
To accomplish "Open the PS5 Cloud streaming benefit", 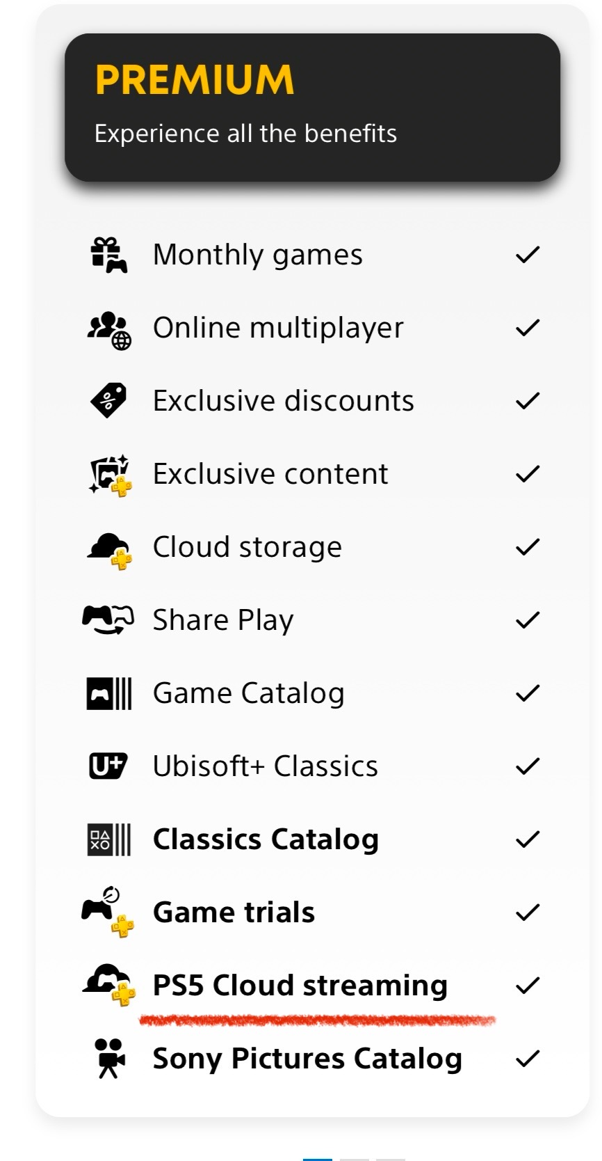I will click(x=300, y=986).
